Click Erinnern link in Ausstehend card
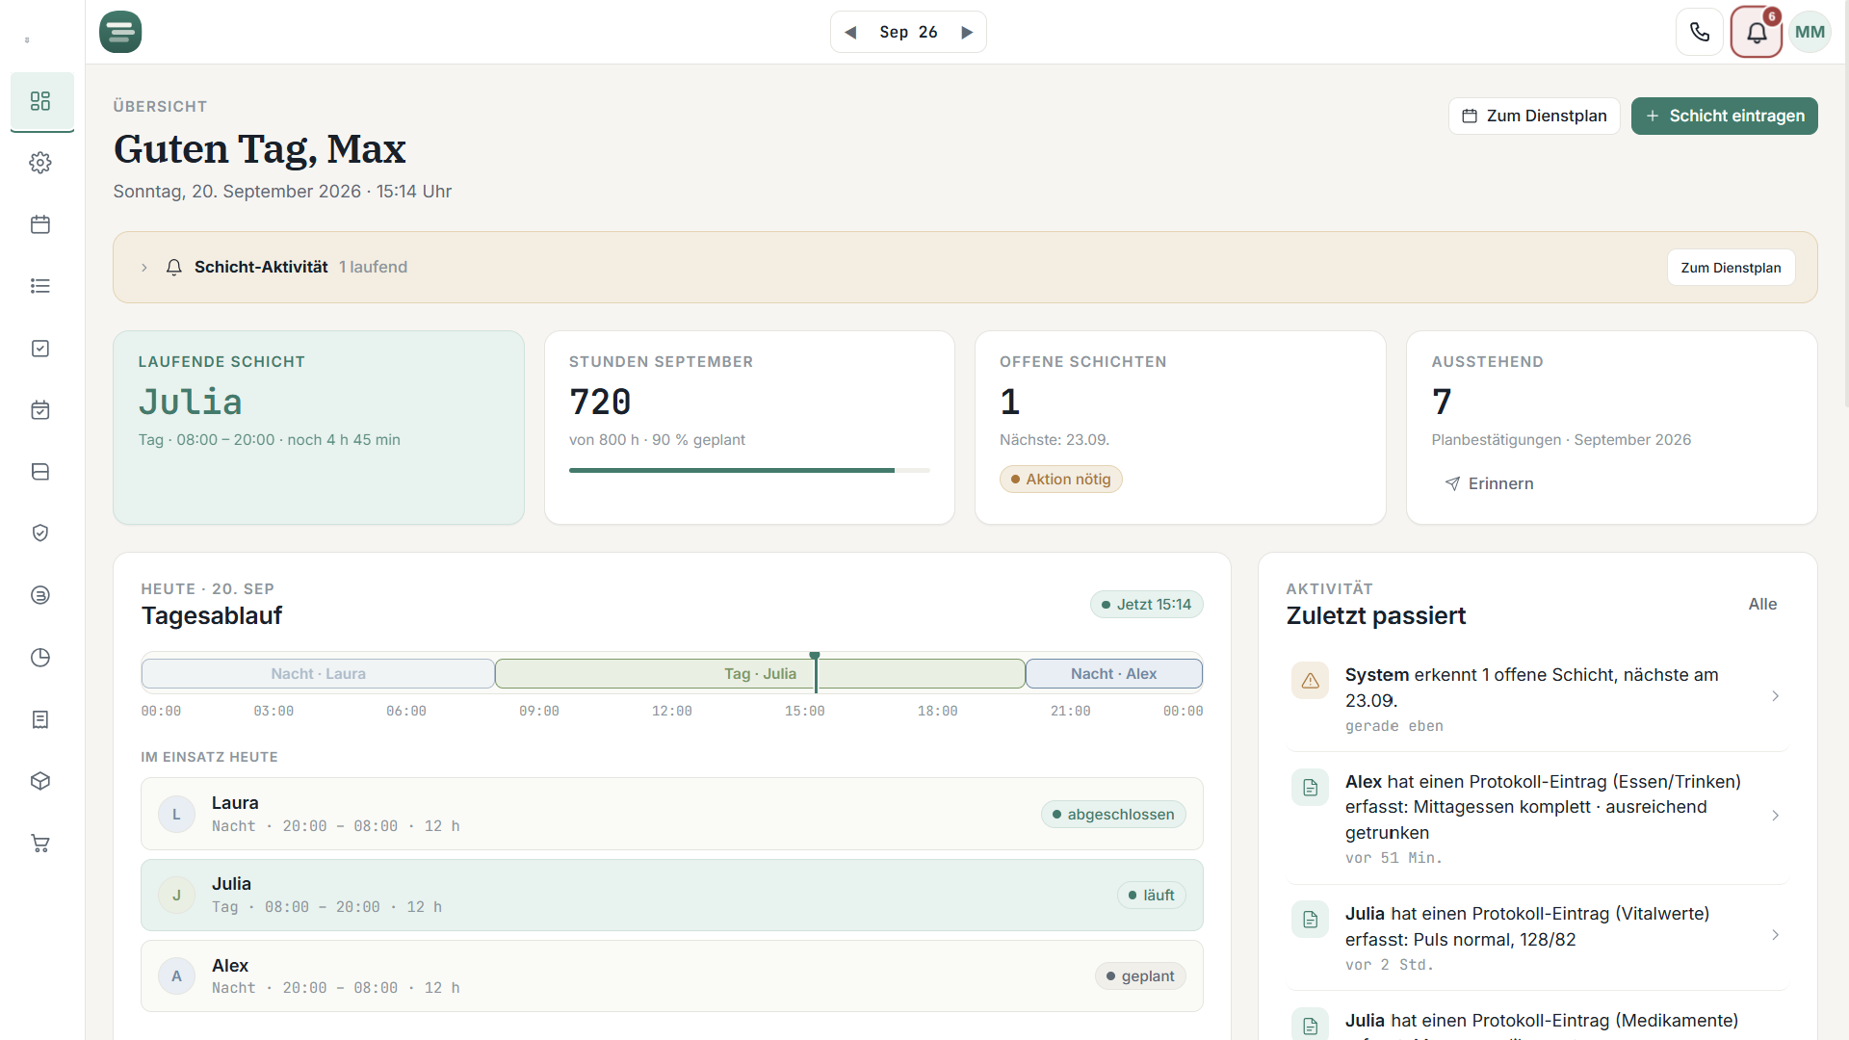The height and width of the screenshot is (1040, 1849). (1489, 483)
